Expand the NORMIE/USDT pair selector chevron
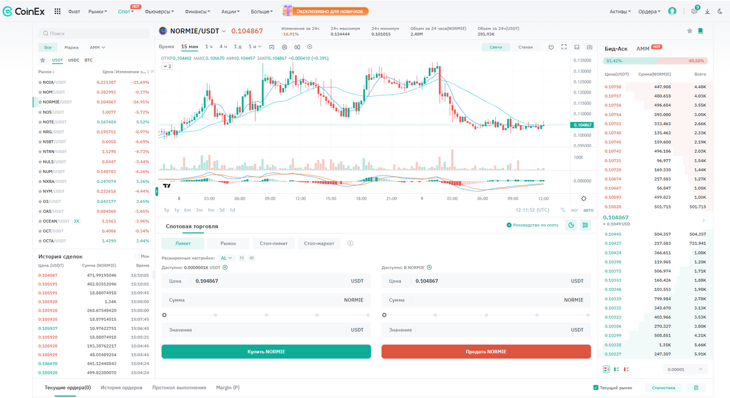This screenshot has width=730, height=398. click(x=224, y=31)
